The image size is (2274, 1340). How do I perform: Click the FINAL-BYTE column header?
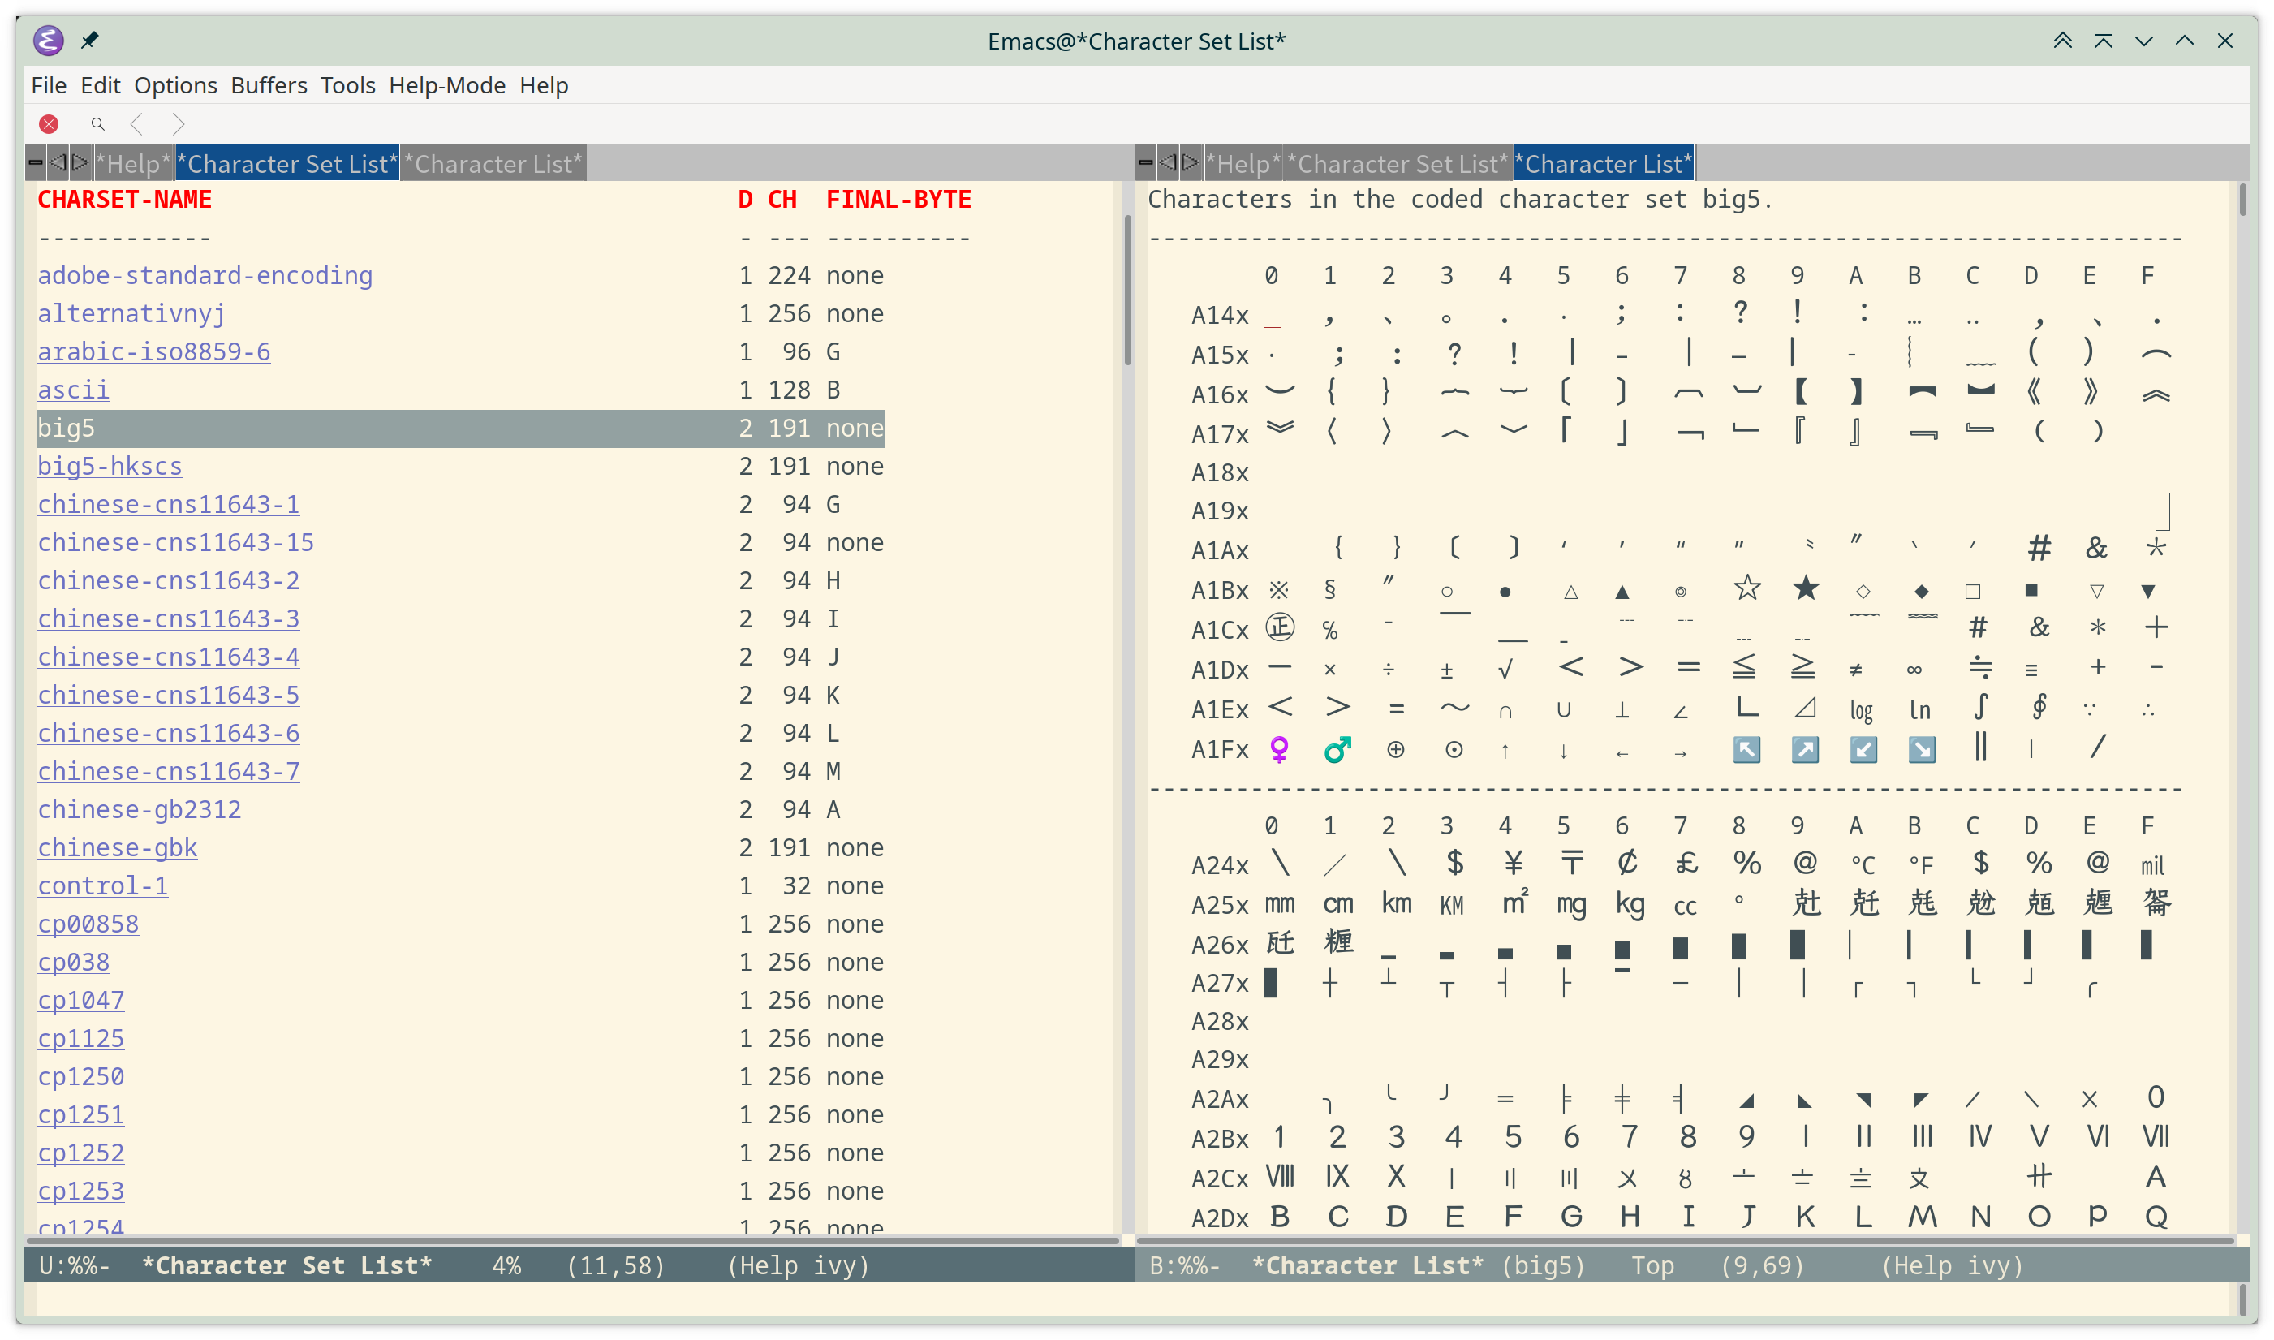pyautogui.click(x=899, y=200)
